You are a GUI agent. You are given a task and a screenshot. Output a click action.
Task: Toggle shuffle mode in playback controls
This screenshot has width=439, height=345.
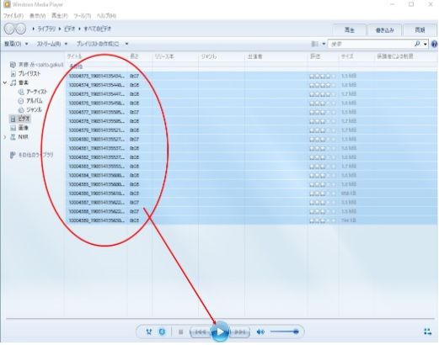[149, 332]
